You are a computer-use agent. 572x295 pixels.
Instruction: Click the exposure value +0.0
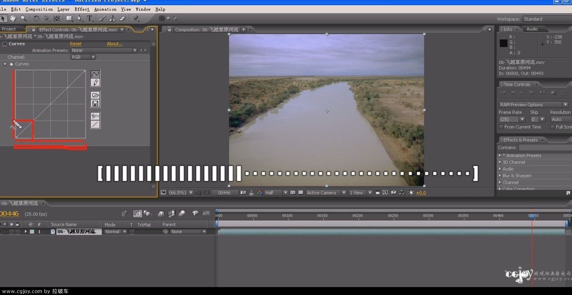[421, 193]
